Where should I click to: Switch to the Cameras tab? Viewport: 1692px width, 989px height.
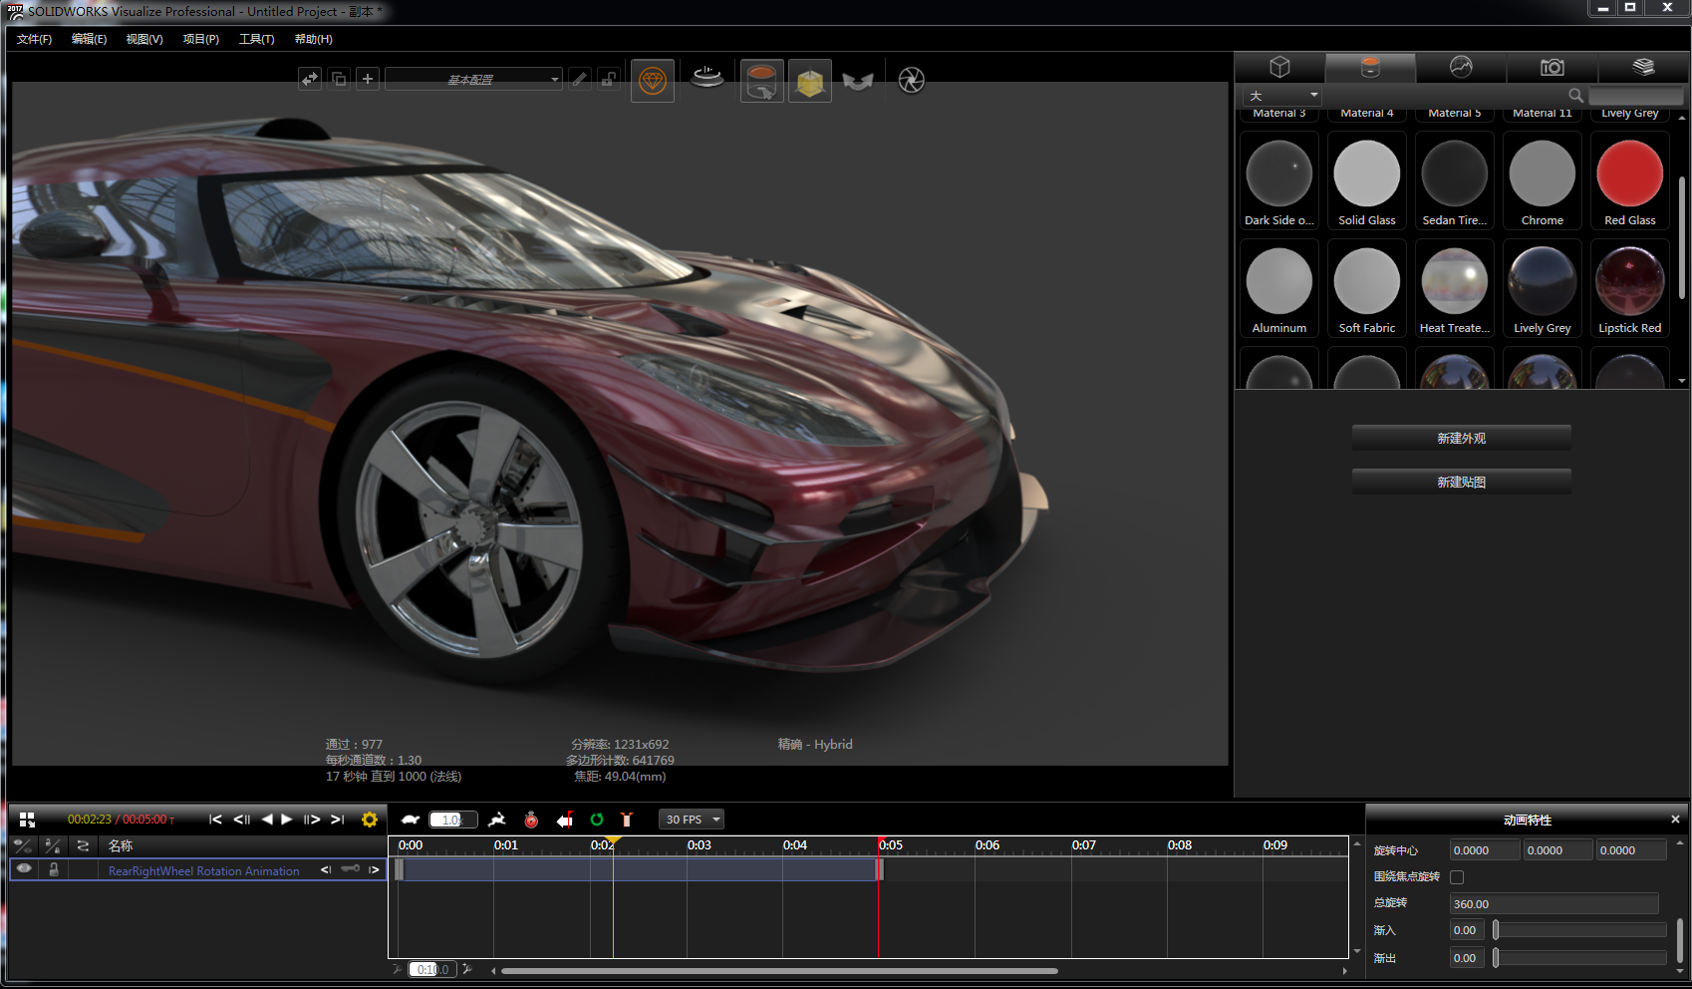(1551, 68)
